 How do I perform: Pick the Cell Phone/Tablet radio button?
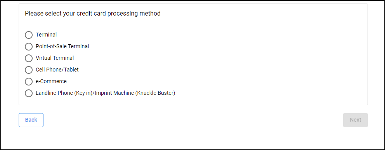29,70
